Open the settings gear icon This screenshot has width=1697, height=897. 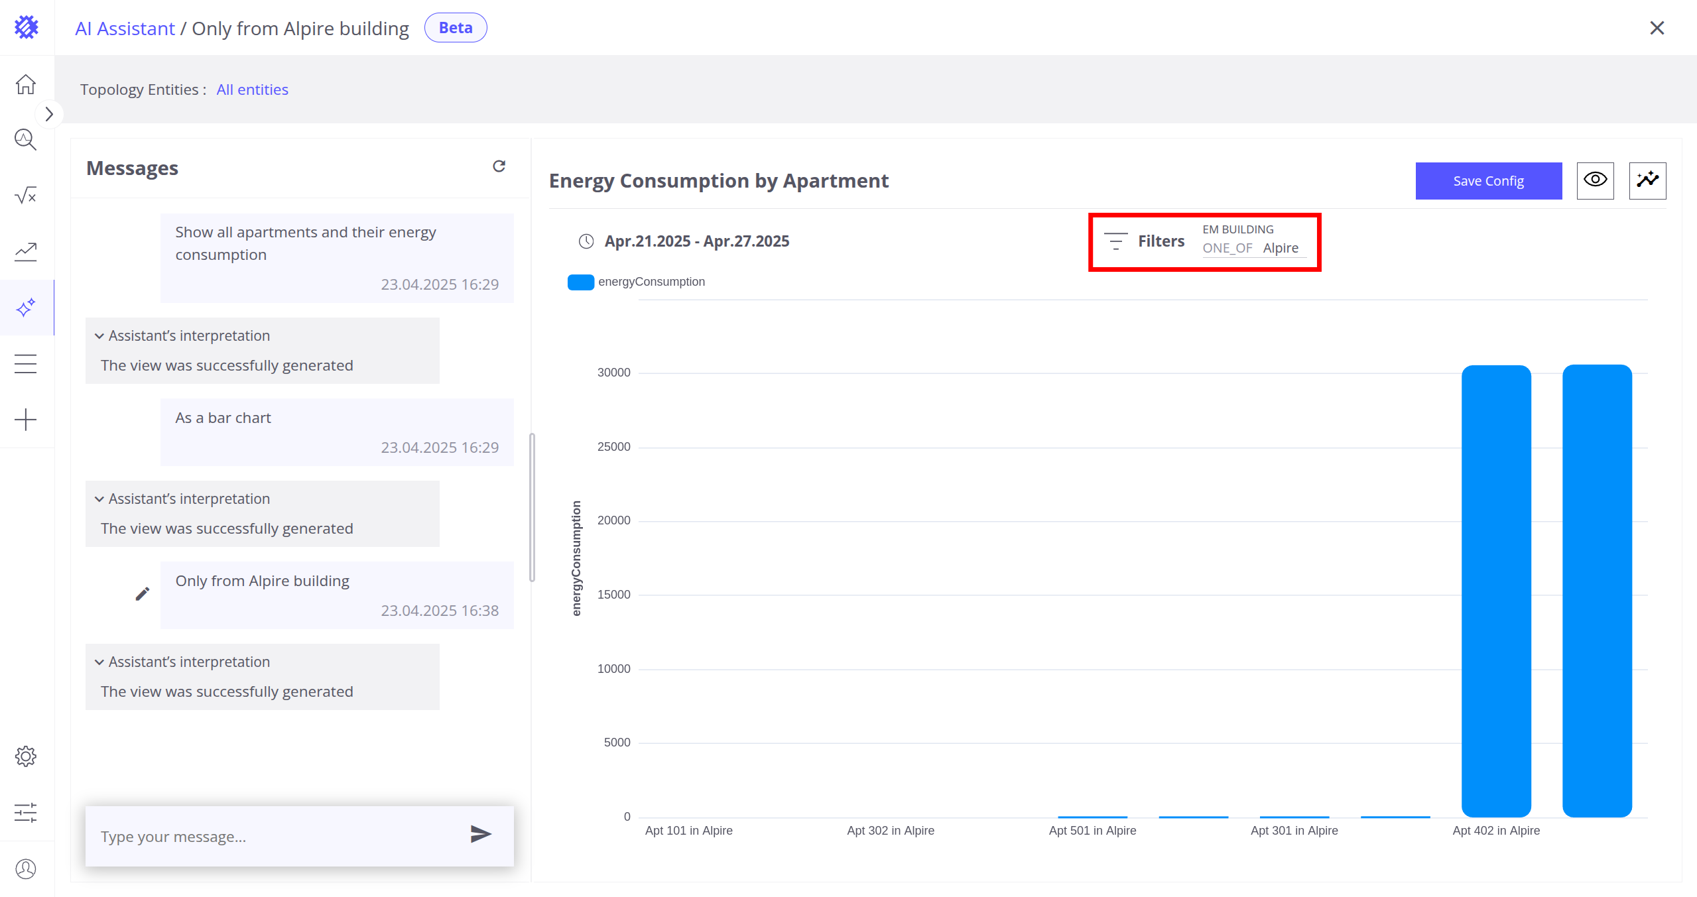pyautogui.click(x=26, y=756)
